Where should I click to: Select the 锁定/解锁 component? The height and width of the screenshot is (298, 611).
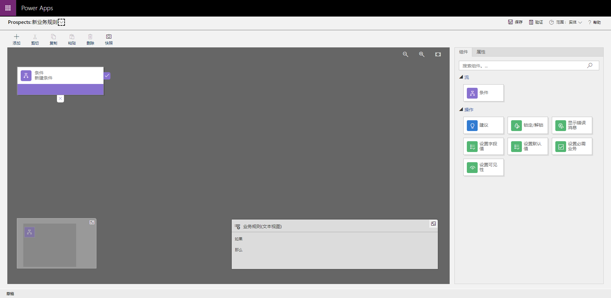pyautogui.click(x=528, y=125)
